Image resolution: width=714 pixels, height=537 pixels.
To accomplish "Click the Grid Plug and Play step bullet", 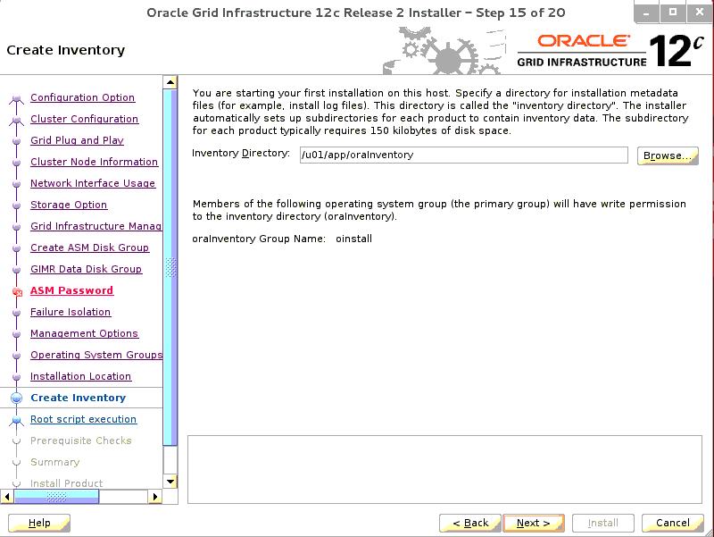I will point(16,141).
